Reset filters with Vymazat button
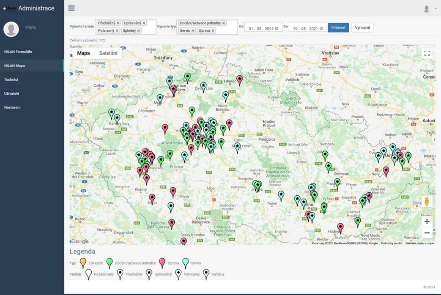The image size is (441, 295). click(362, 28)
